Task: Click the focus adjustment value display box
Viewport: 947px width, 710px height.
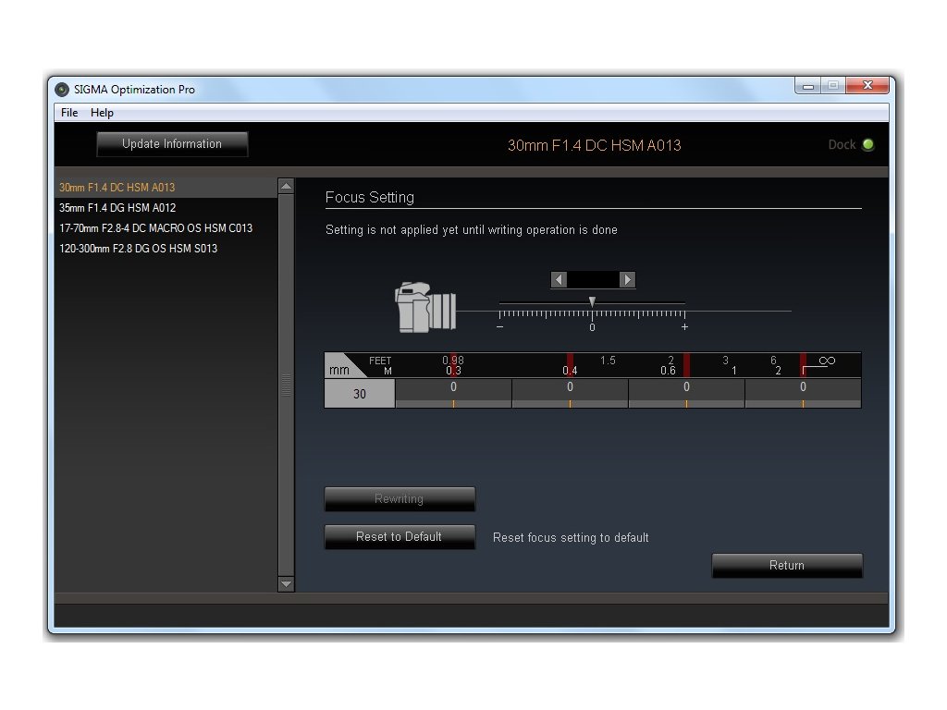Action: (593, 279)
